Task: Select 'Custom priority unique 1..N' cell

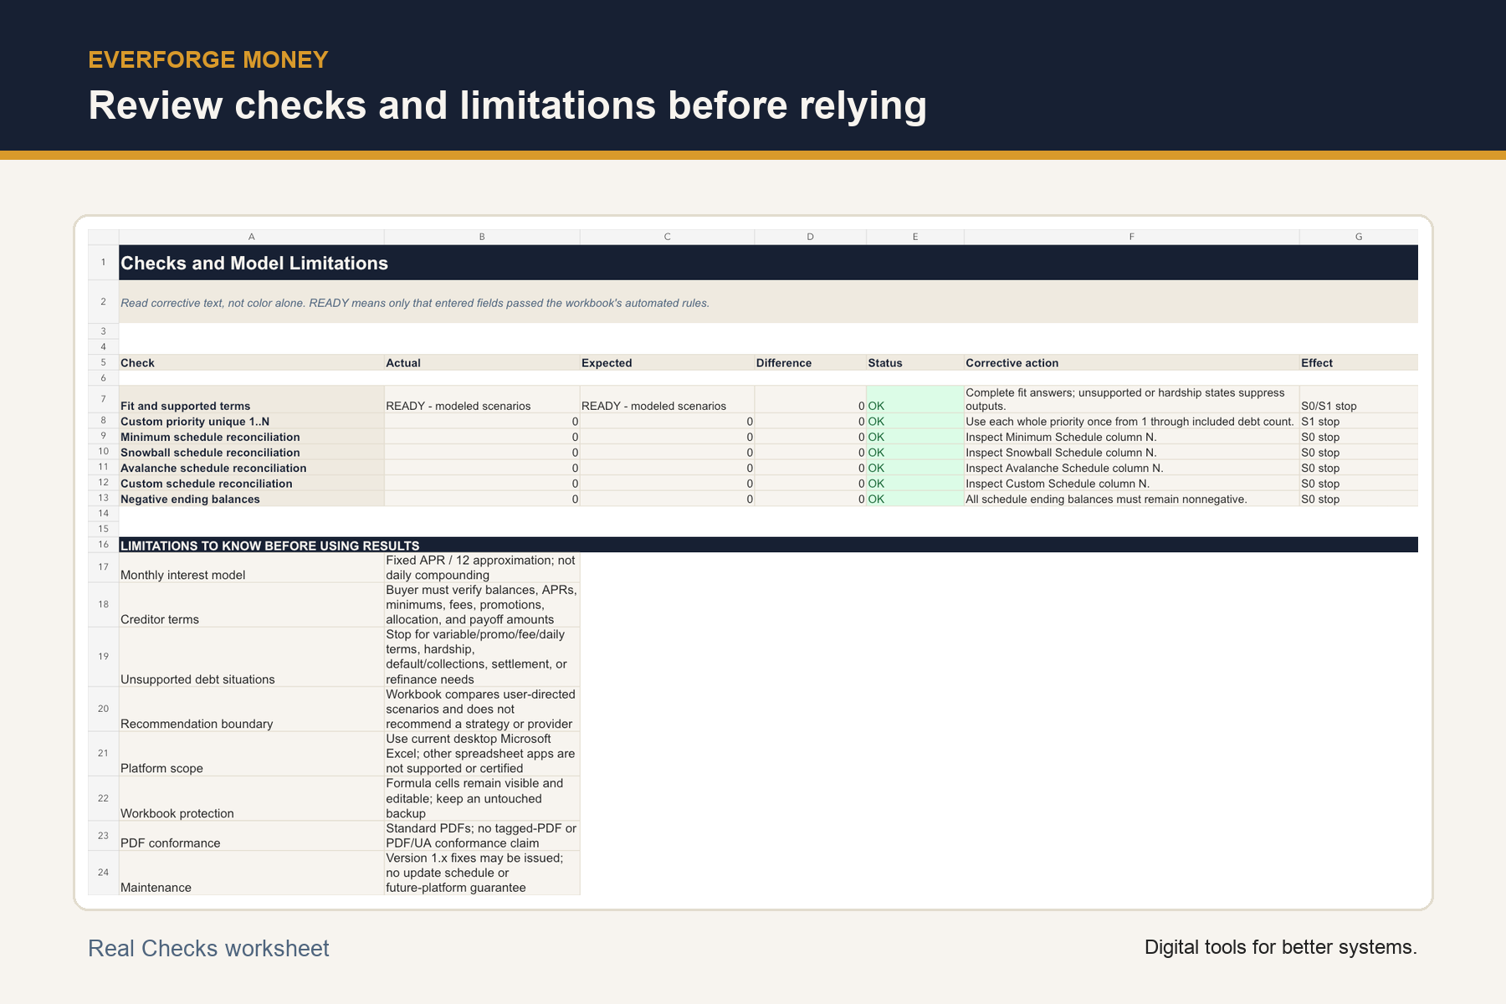Action: tap(251, 421)
